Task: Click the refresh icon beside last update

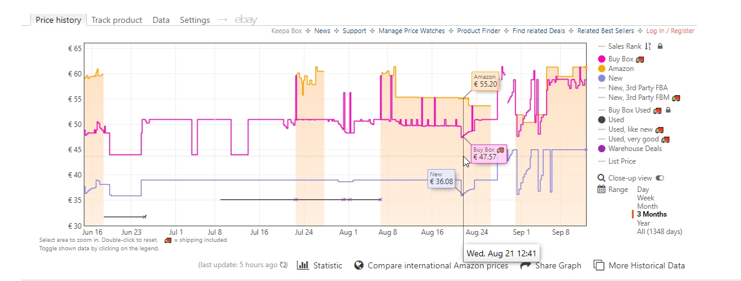Action: tap(284, 265)
